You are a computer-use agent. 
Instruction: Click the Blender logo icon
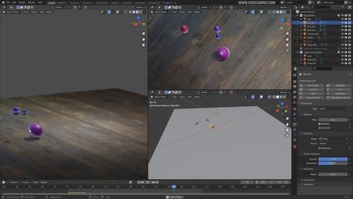[3, 2]
